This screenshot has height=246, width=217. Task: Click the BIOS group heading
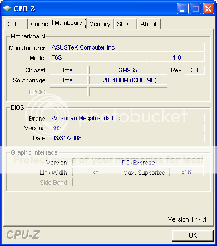(x=17, y=107)
